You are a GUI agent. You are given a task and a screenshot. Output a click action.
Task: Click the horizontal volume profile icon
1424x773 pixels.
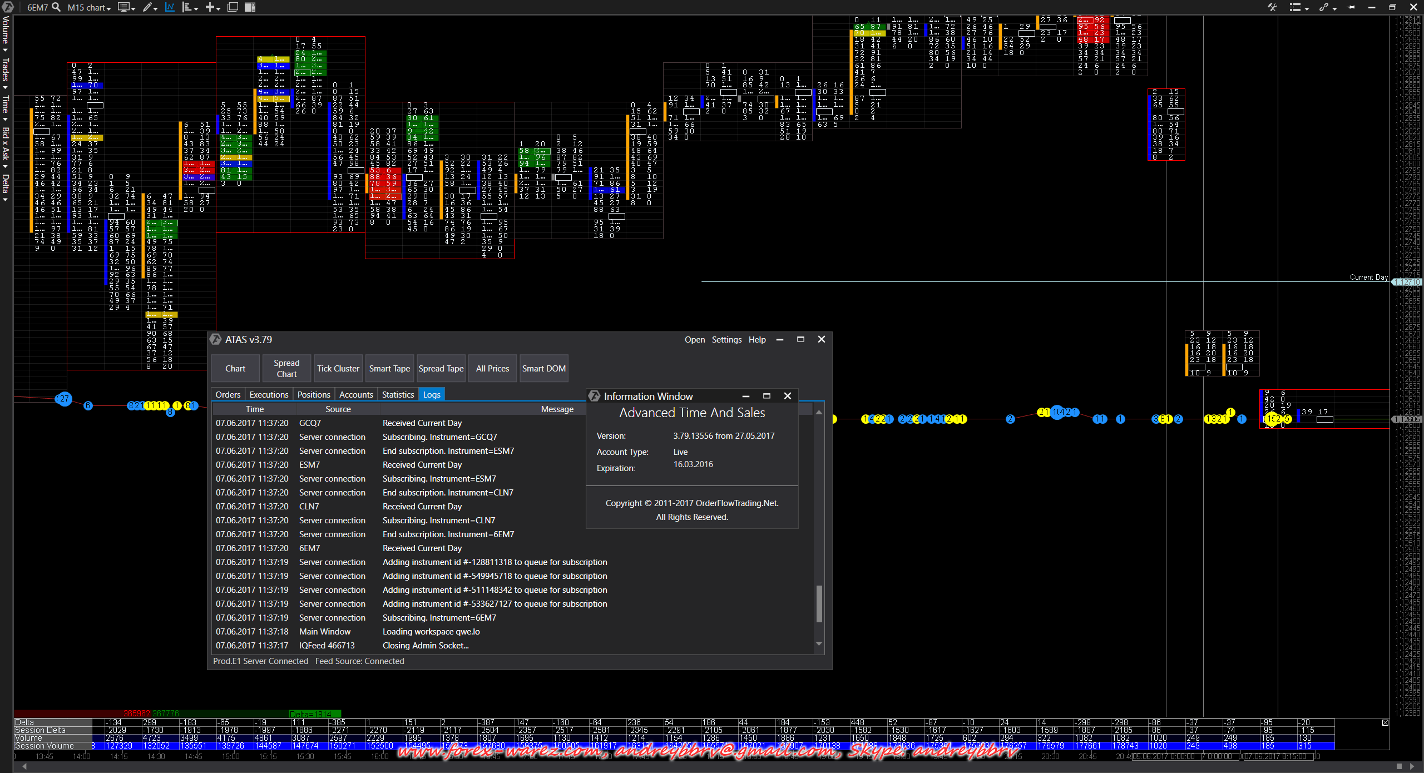187,7
